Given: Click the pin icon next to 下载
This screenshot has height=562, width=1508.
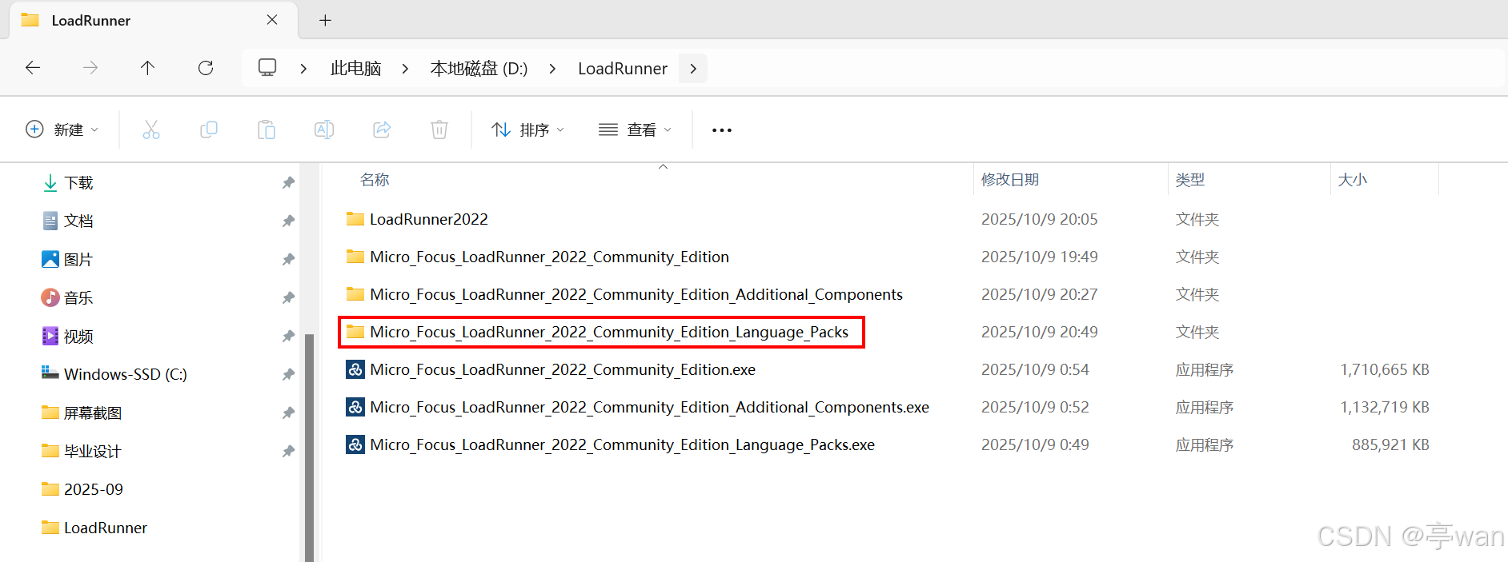Looking at the screenshot, I should point(288,183).
